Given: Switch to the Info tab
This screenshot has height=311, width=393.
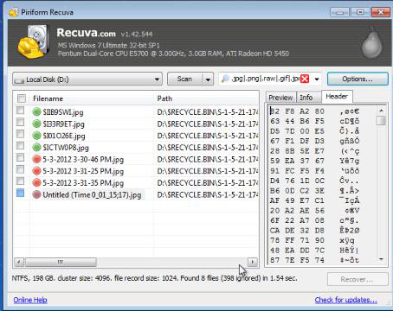Looking at the screenshot, I should [306, 98].
